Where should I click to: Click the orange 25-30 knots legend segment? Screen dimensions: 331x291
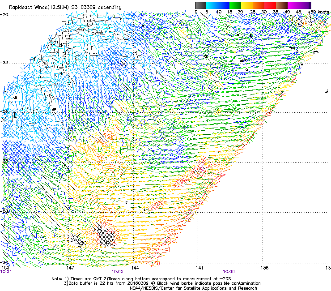tap(259, 5)
